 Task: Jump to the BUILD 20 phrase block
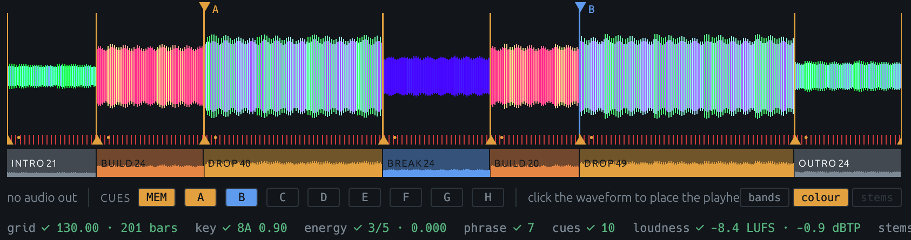tap(535, 163)
